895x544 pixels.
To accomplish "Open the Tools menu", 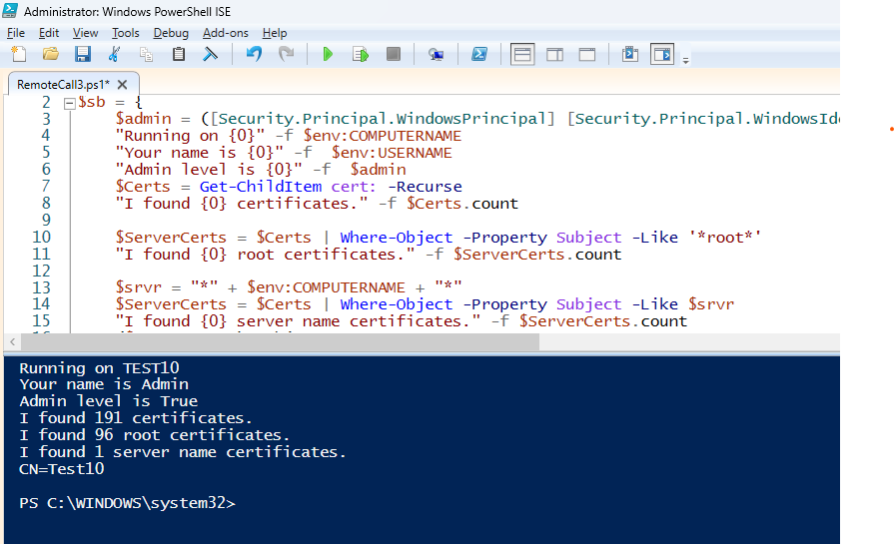I will (x=125, y=33).
